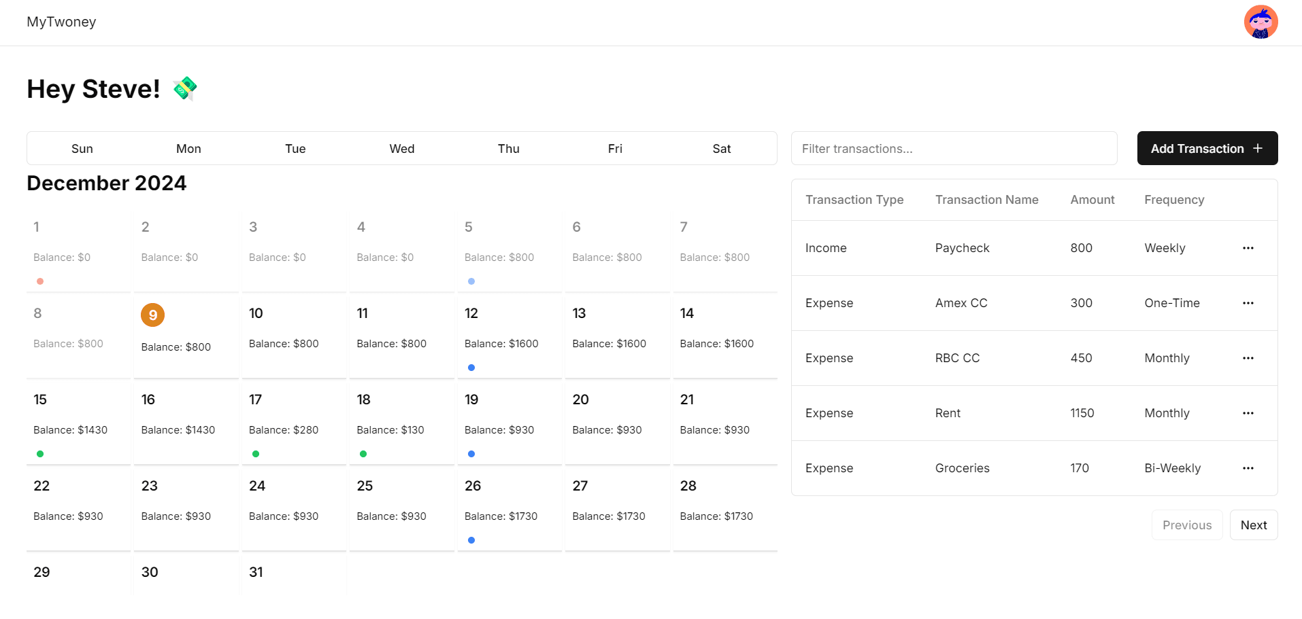Click the blue dot on December 19
Viewport: 1302px width, 619px height.
coord(471,454)
